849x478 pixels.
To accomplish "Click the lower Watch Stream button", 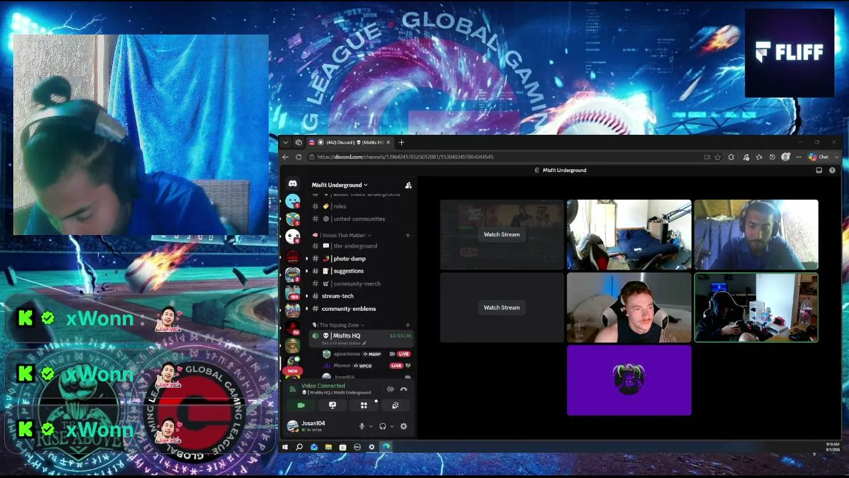I will coord(501,307).
